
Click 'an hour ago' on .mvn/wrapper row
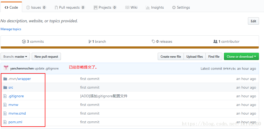point(246,79)
